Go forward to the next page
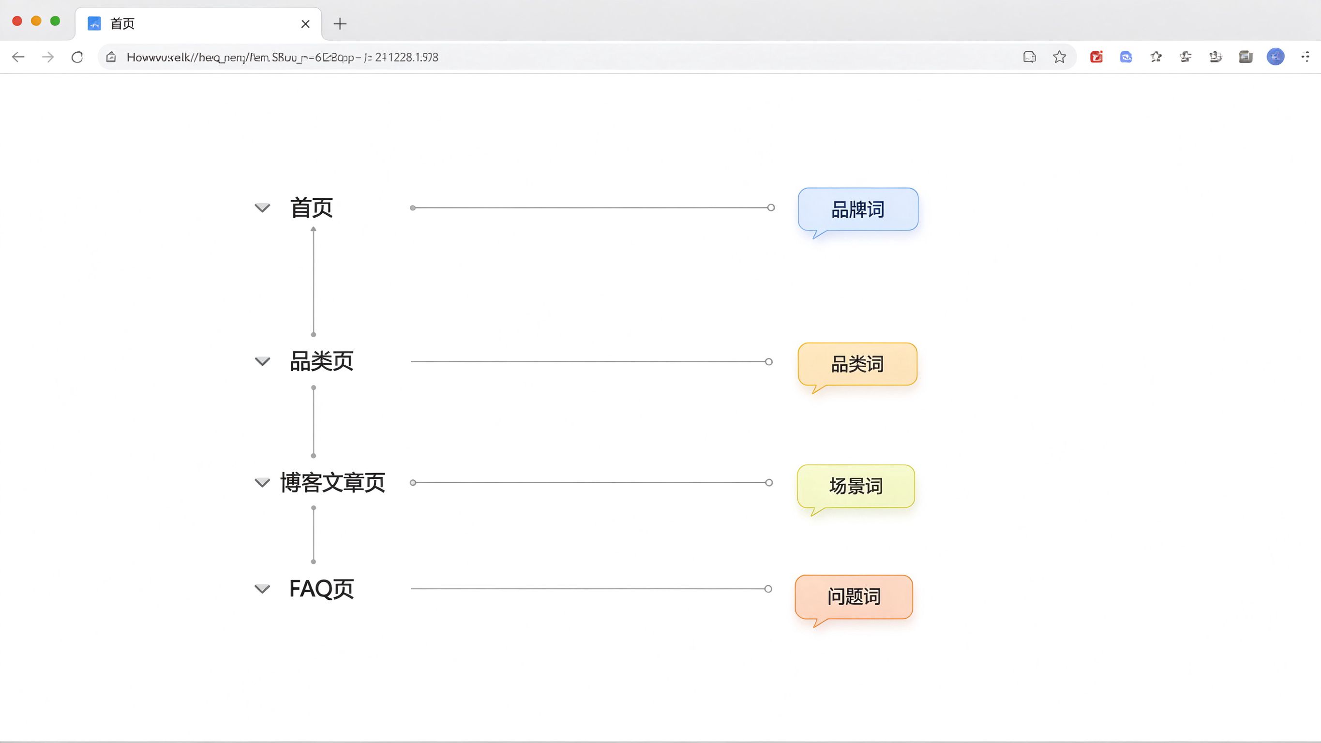Screen dimensions: 1321x743 tap(48, 57)
